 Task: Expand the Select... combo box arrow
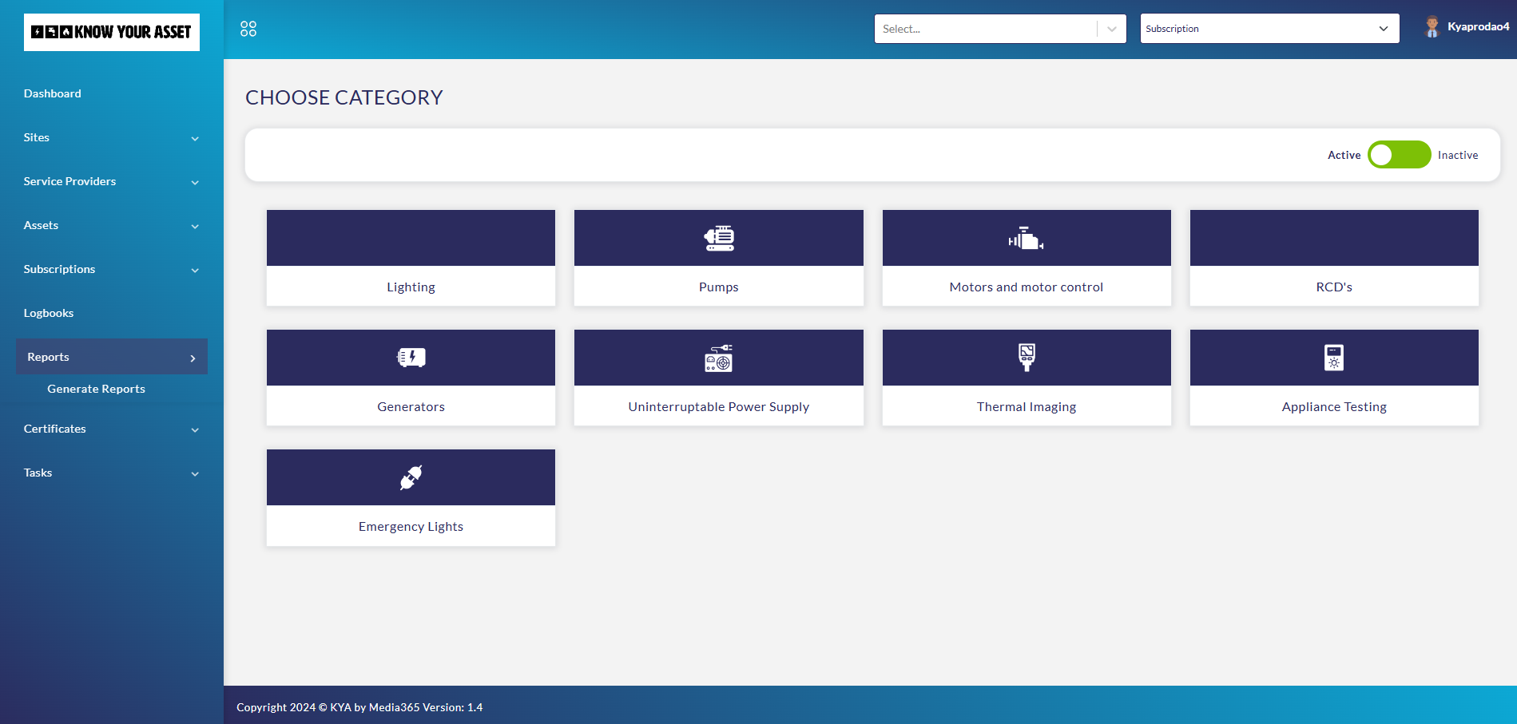click(1111, 29)
